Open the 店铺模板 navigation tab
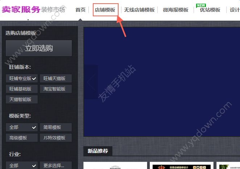Image resolution: width=240 pixels, height=169 pixels. 105,10
